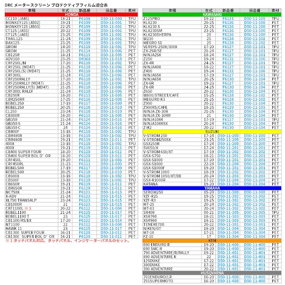Click new part number F6129 for Z900RS/CAFE
This screenshot has height=285, width=285.
228,108
